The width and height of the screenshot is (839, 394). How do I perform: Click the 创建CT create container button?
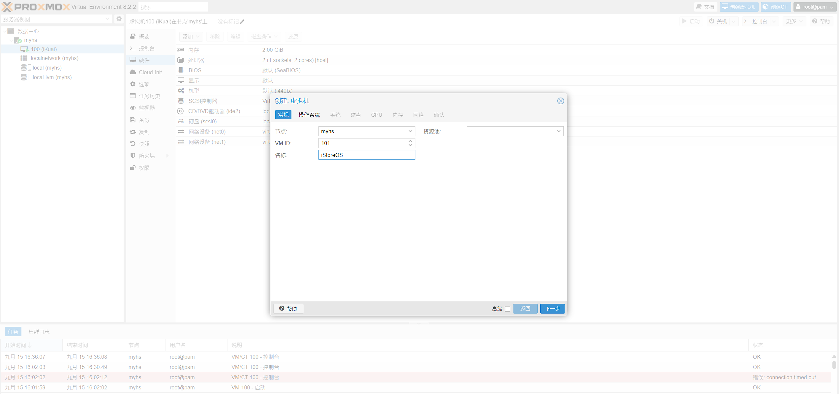(x=776, y=7)
